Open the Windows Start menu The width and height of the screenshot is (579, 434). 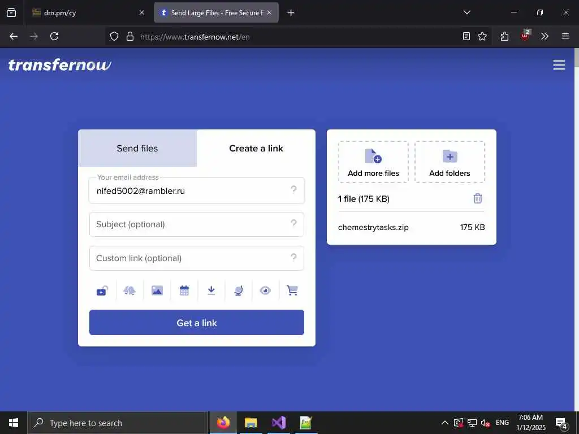pyautogui.click(x=14, y=423)
